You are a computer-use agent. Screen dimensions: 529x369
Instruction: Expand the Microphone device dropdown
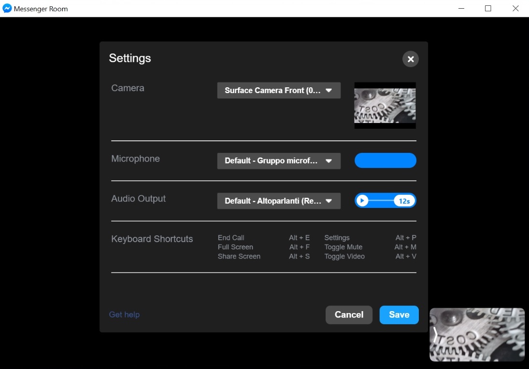[279, 161]
